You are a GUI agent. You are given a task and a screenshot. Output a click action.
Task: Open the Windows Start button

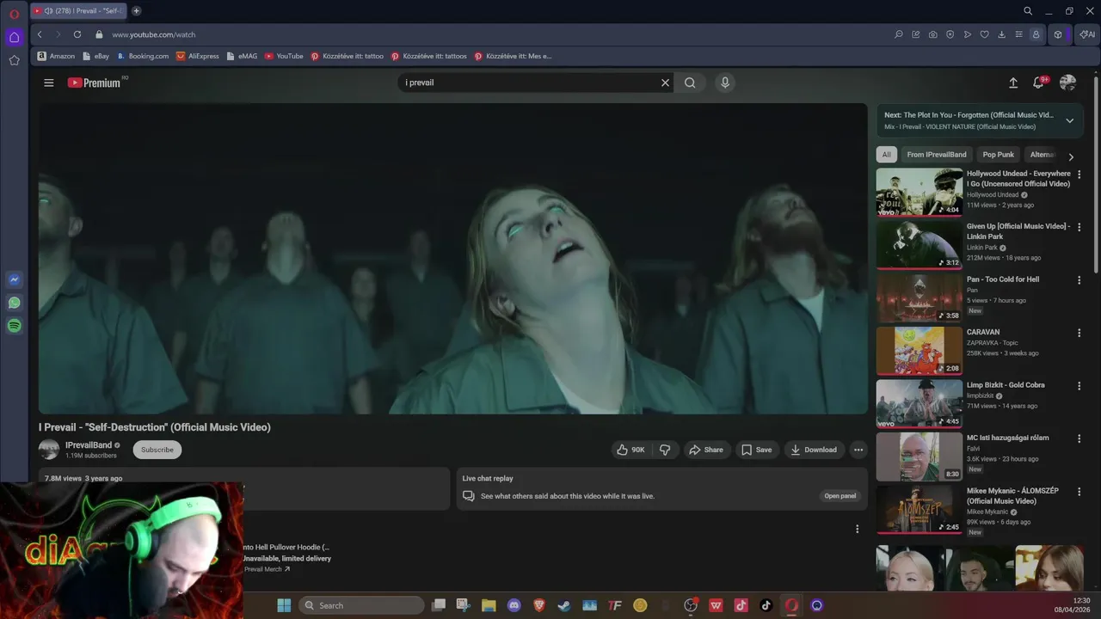(x=284, y=605)
